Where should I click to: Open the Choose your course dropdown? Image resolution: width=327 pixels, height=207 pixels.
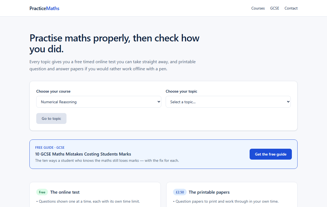[99, 102]
